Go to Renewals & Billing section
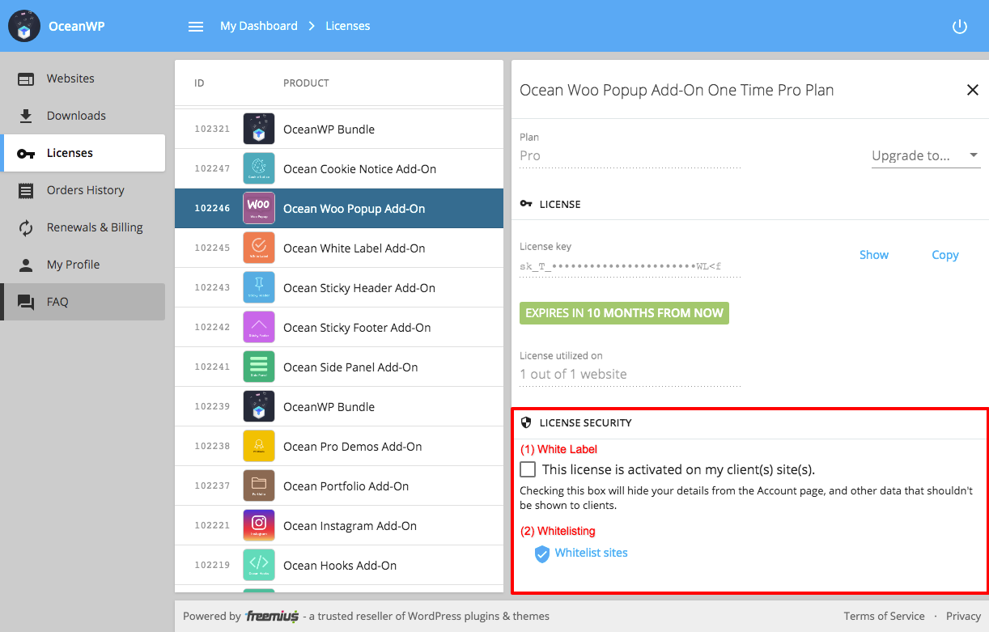Image resolution: width=989 pixels, height=632 pixels. tap(94, 227)
